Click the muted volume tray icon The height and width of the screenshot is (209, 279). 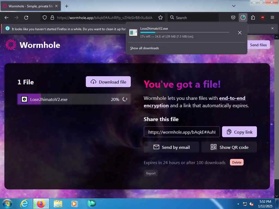pos(251,204)
